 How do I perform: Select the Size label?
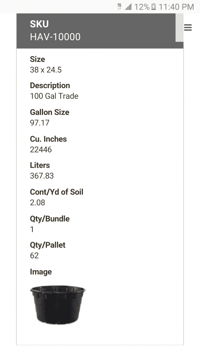point(37,59)
